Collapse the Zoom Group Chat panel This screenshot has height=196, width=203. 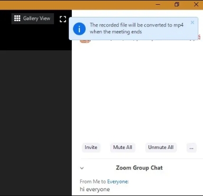click(82, 168)
